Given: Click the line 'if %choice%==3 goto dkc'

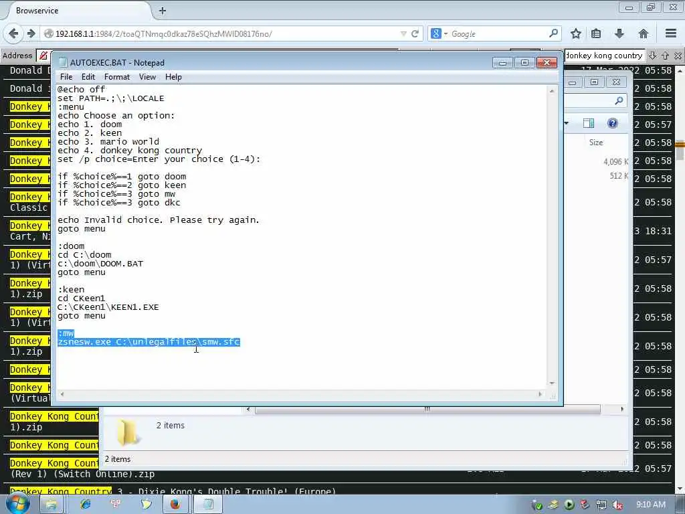Looking at the screenshot, I should [119, 202].
